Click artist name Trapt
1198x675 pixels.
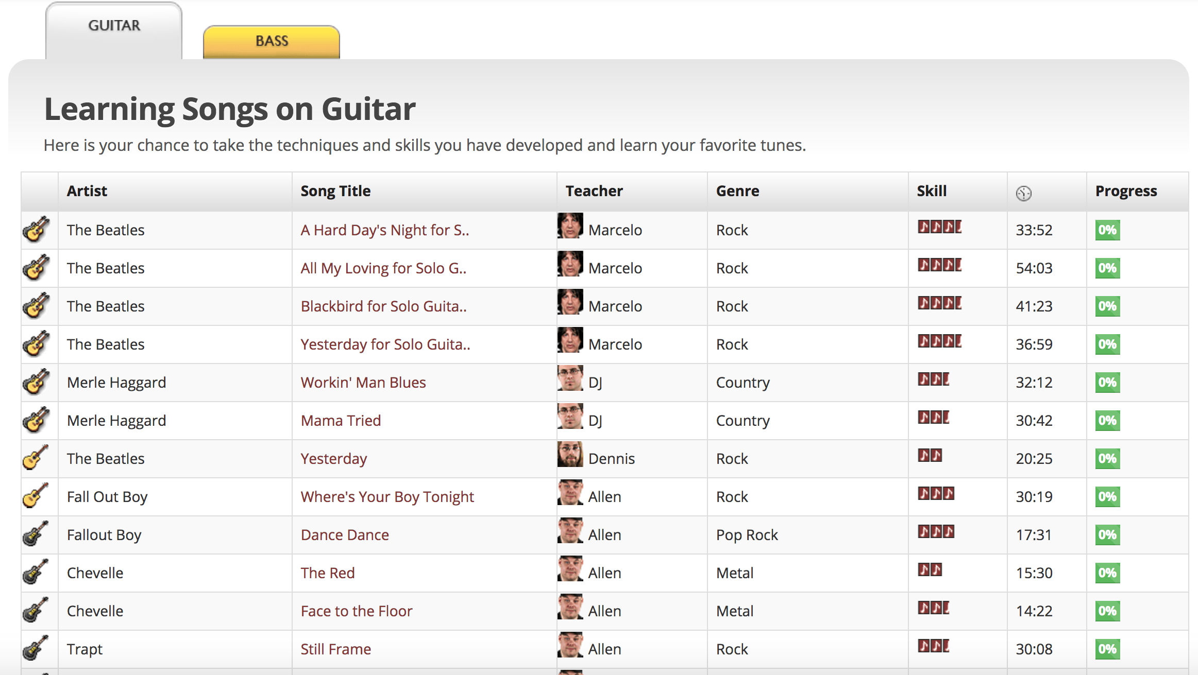click(x=85, y=649)
